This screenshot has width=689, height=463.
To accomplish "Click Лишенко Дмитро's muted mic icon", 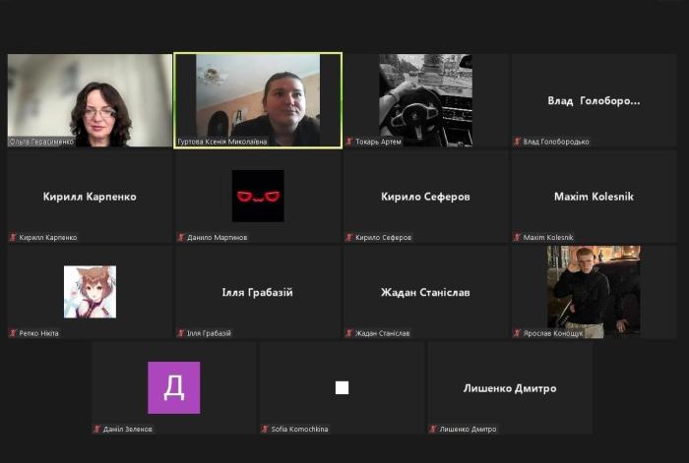I will (433, 430).
